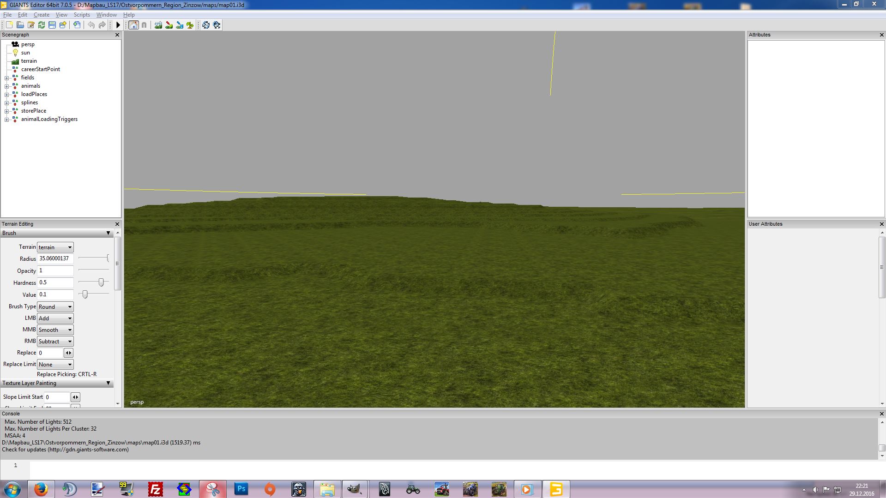Viewport: 886px width, 498px height.
Task: Open the Create menu
Action: [42, 15]
